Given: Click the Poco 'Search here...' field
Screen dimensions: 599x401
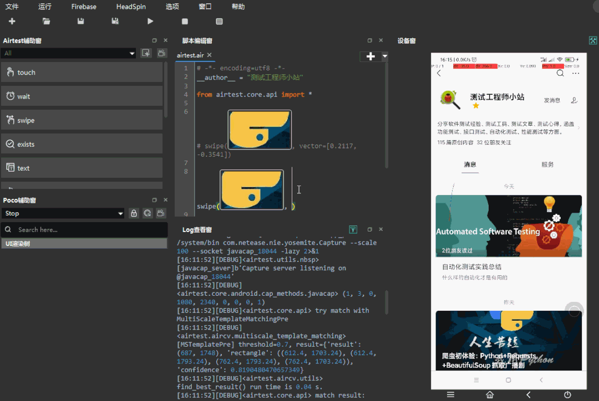Looking at the screenshot, I should 84,230.
